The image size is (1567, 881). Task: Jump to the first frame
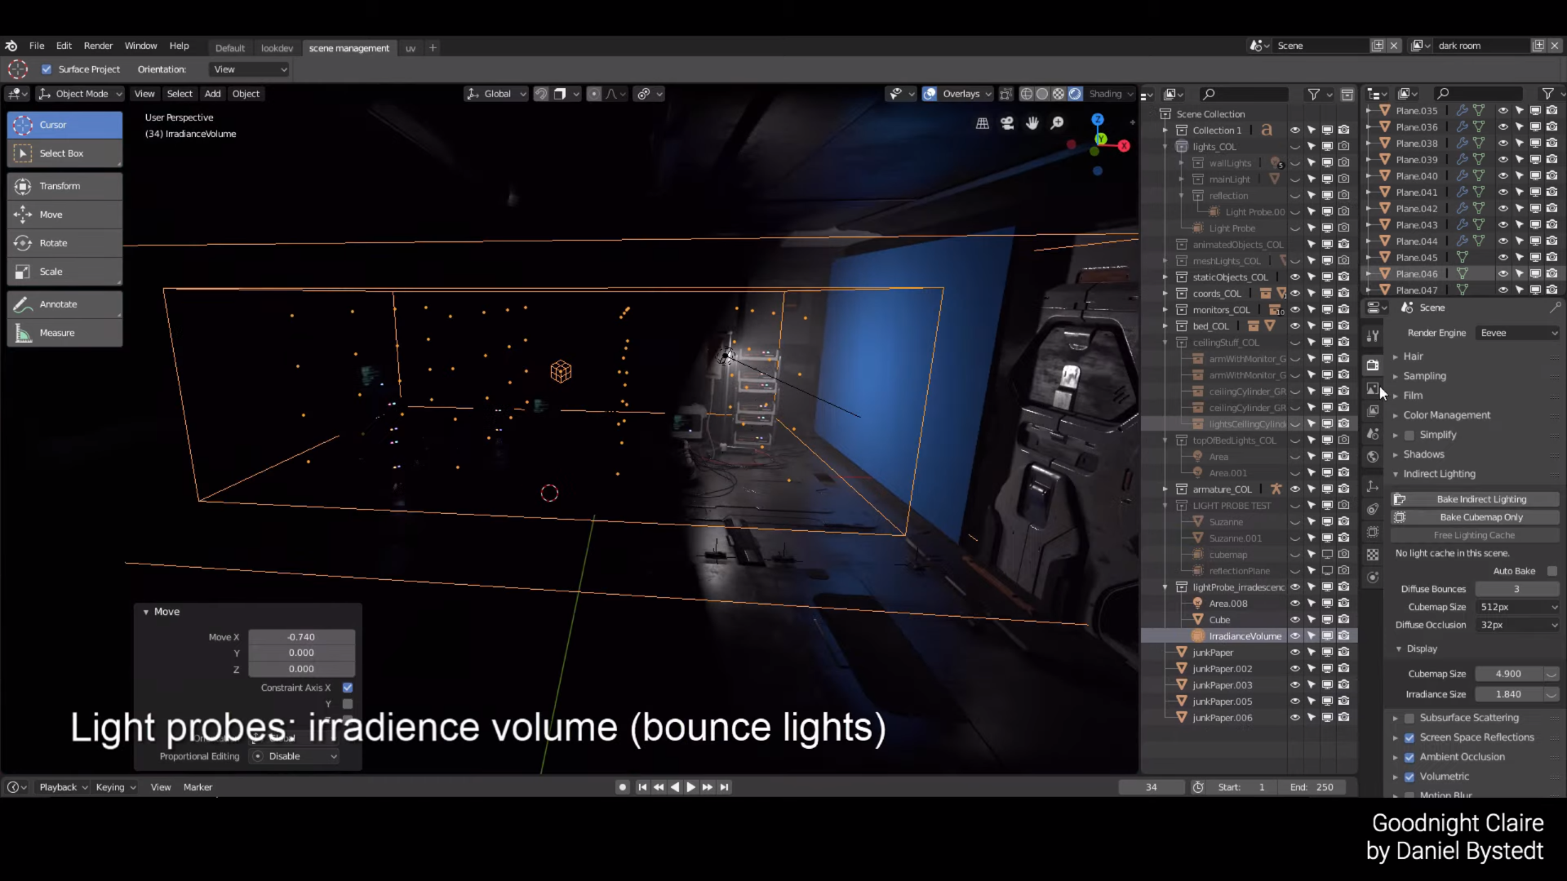642,787
